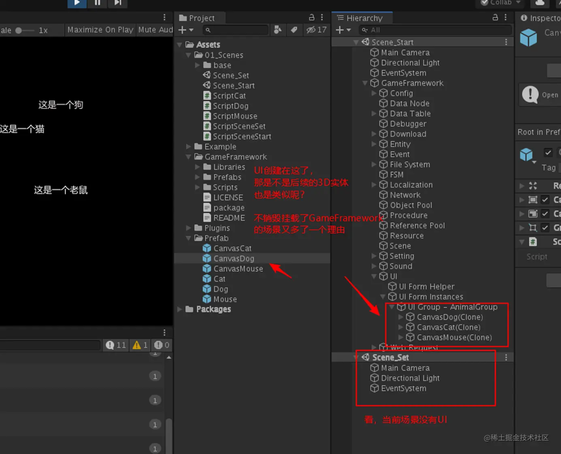Open the Game view three-dot menu
Image resolution: width=561 pixels, height=454 pixels.
164,17
